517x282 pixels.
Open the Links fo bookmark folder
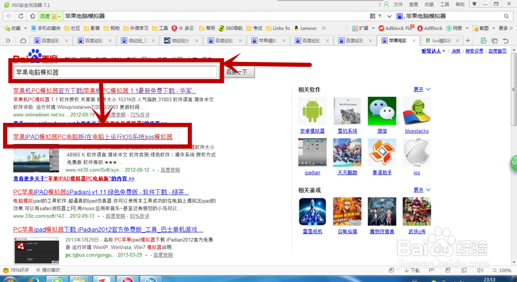click(x=278, y=28)
